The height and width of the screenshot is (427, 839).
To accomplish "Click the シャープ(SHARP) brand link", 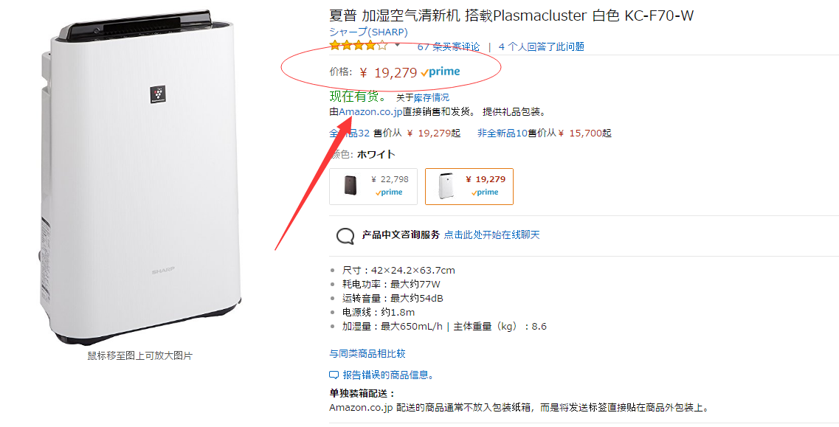I will pos(368,32).
